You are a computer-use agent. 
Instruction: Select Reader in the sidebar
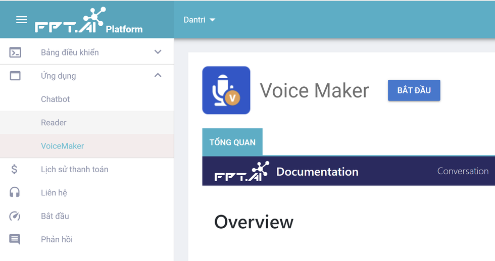[54, 123]
